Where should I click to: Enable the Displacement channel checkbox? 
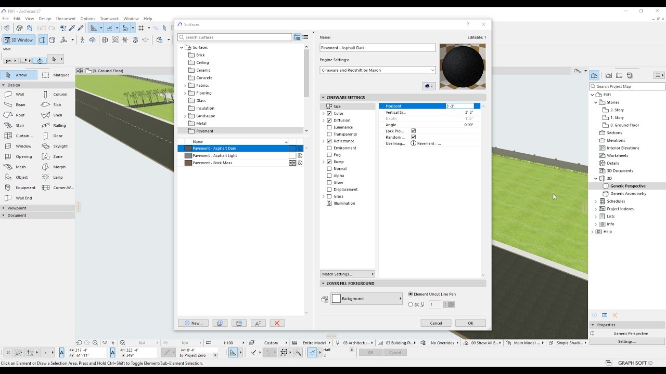pos(329,190)
